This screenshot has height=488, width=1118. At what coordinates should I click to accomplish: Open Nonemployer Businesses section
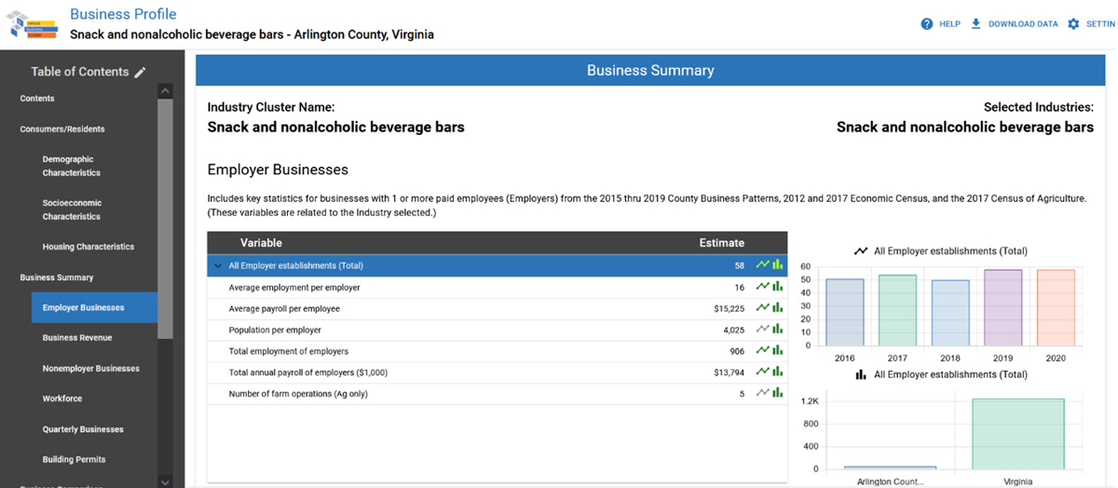[x=91, y=369]
